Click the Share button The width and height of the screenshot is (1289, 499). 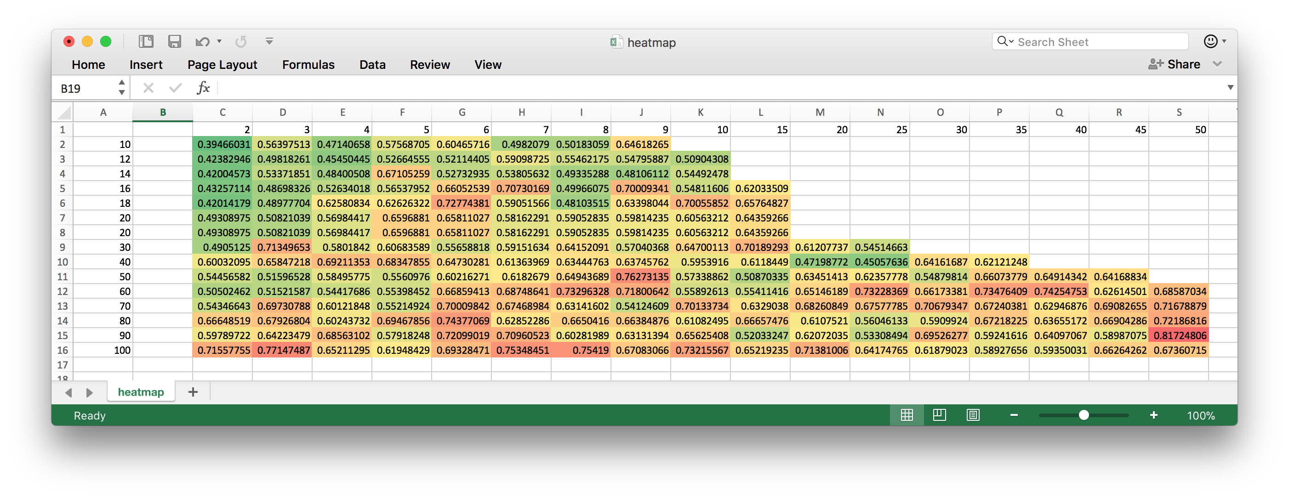(1175, 64)
